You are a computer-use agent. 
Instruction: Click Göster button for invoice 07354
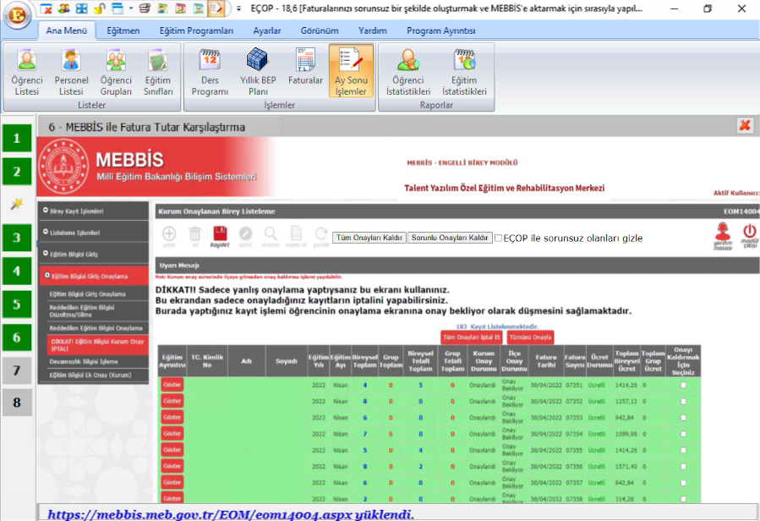(172, 434)
